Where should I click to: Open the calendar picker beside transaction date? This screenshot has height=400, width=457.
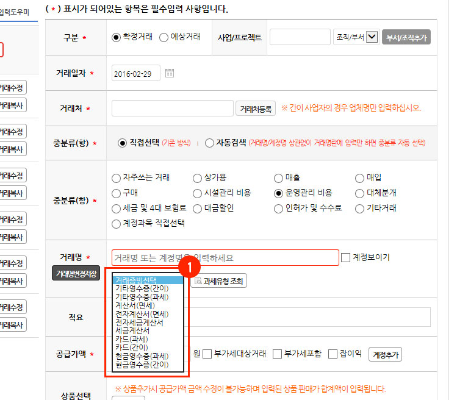click(x=170, y=73)
